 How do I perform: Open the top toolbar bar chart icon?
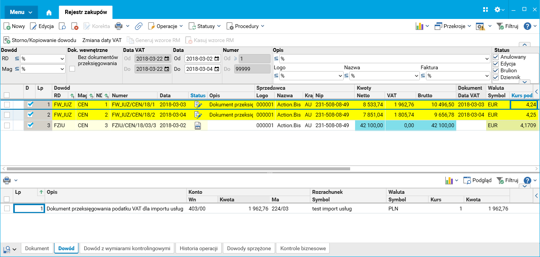[419, 26]
